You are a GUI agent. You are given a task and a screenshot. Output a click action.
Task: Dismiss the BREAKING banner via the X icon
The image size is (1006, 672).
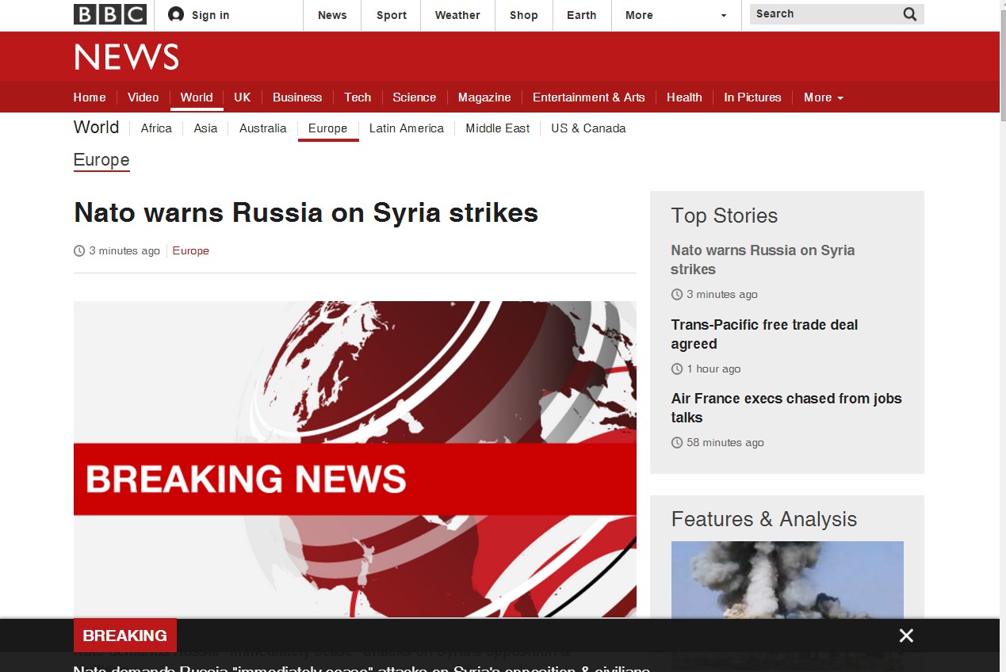905,635
